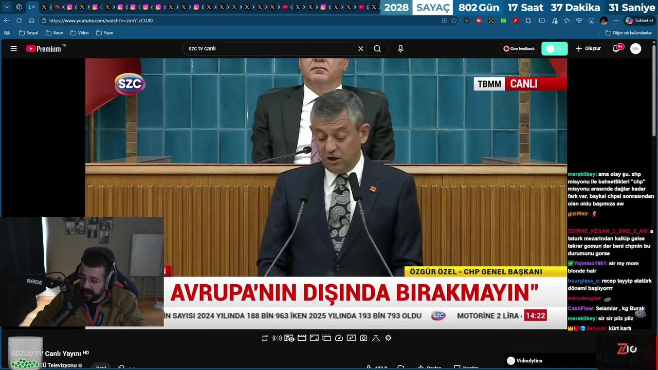This screenshot has height=370, width=658.
Task: Open browser essentials heart icon
Action: point(579,21)
